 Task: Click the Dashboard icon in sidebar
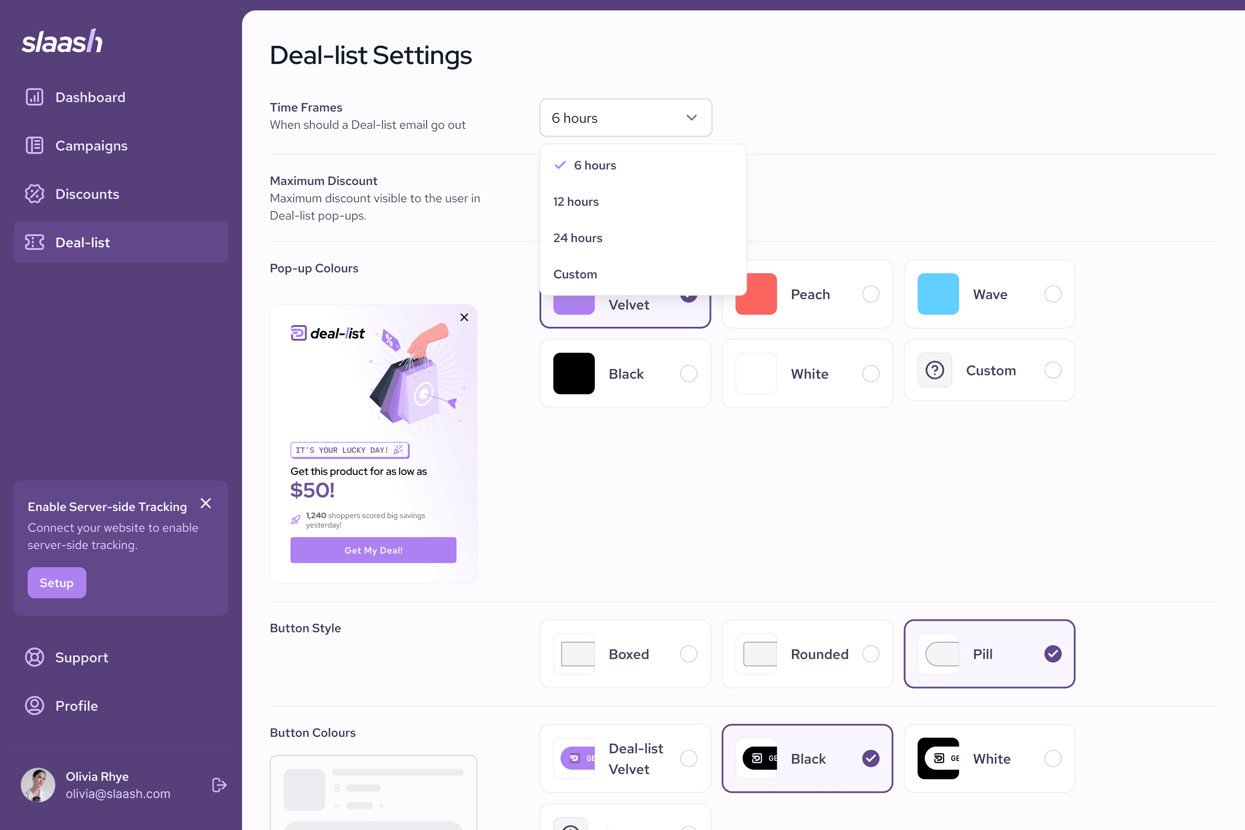pos(34,96)
